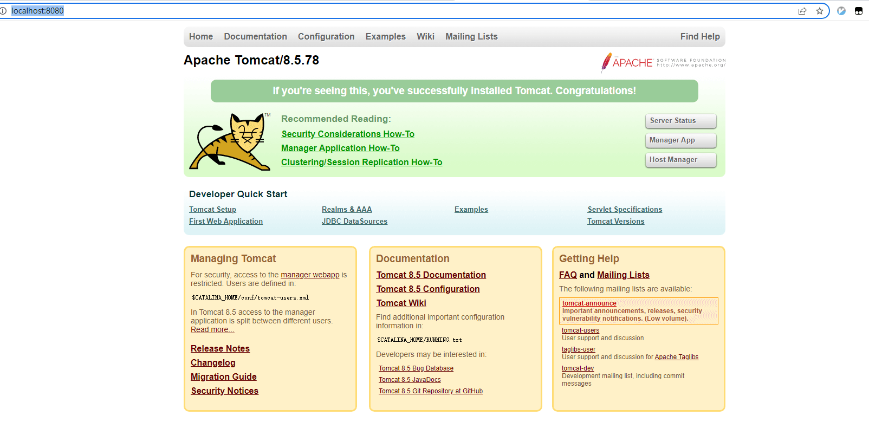Open Tomcat 8.5 JavaDocs link
The width and height of the screenshot is (869, 422).
pyautogui.click(x=410, y=380)
